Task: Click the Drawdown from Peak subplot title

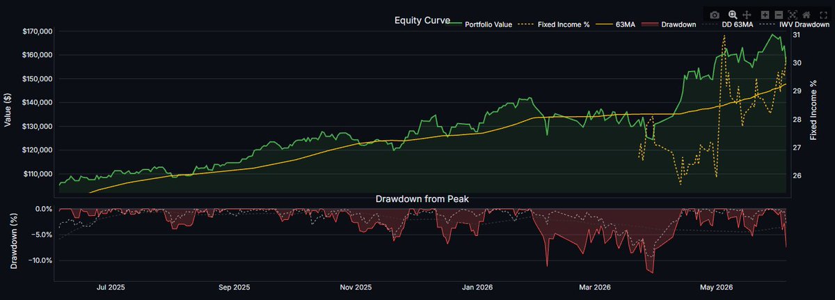Action: click(422, 198)
